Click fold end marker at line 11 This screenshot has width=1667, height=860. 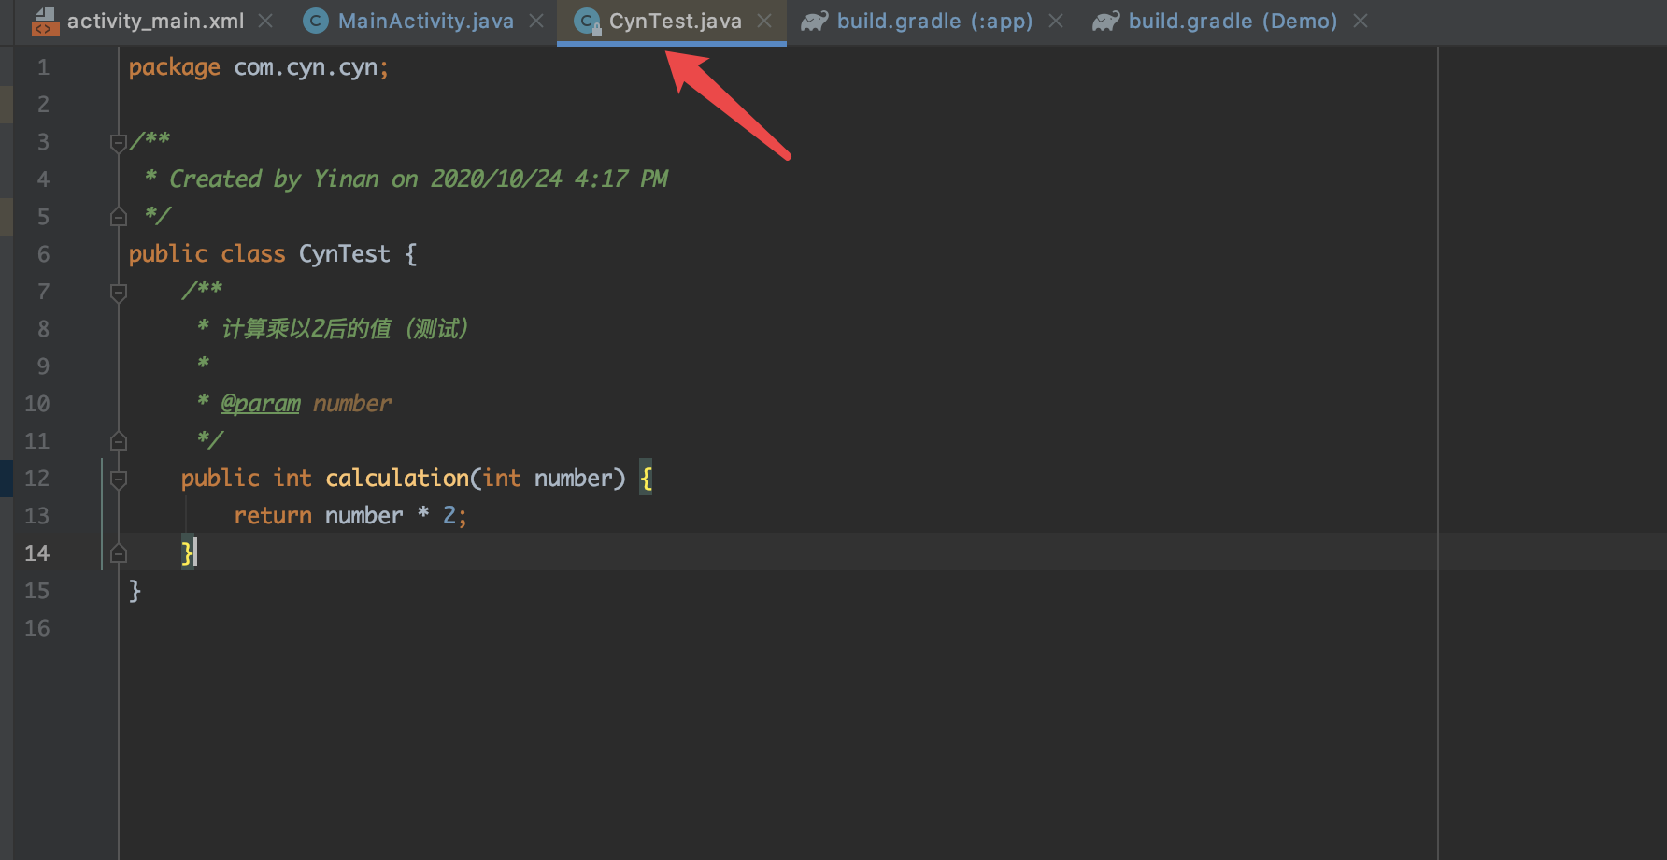coord(119,441)
